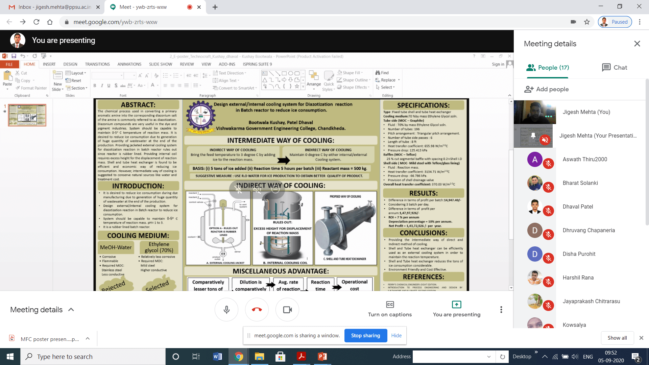This screenshot has width=649, height=365.
Task: Click the red hang up call icon
Action: point(257,310)
